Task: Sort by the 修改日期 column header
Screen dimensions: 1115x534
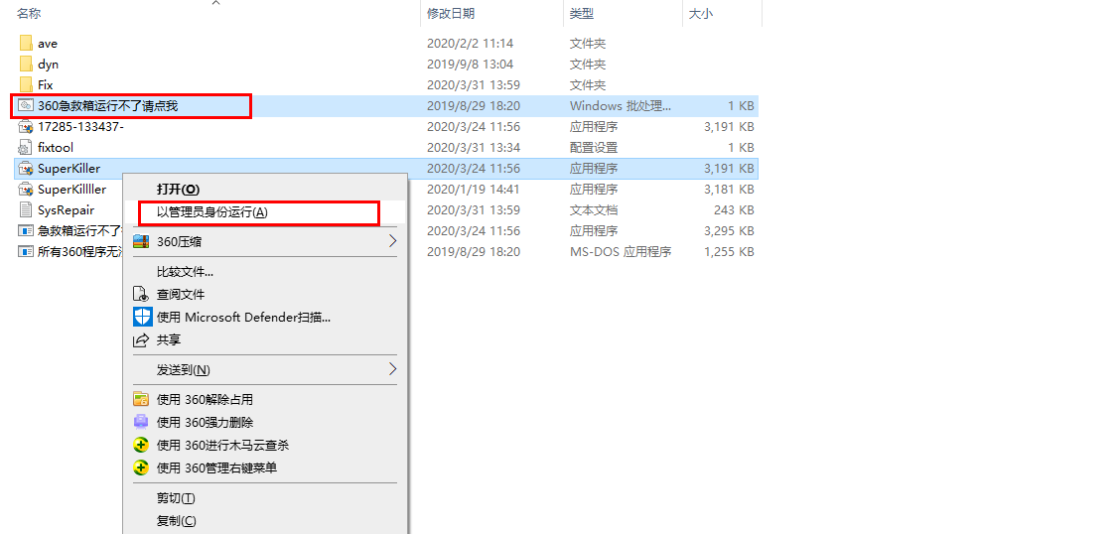Action: [x=451, y=14]
